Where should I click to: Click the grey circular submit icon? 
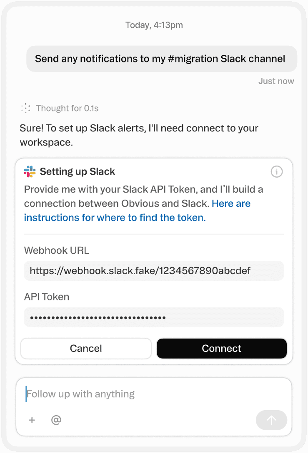pyautogui.click(x=271, y=420)
